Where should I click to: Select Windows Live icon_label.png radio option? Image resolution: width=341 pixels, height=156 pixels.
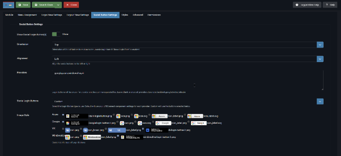click(81, 136)
